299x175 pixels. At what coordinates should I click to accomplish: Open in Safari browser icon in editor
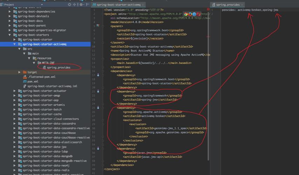point(194,14)
